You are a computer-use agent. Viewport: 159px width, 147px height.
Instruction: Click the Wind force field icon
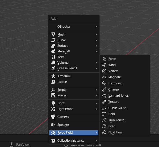tap(104, 65)
